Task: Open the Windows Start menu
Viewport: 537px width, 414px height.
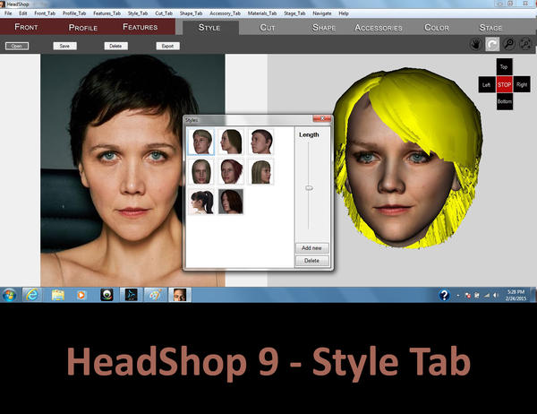Action: [9, 295]
